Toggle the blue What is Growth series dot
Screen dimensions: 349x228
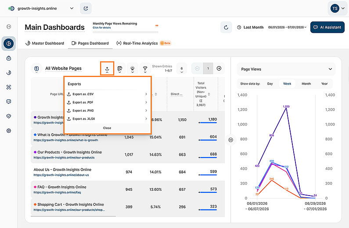point(35,135)
